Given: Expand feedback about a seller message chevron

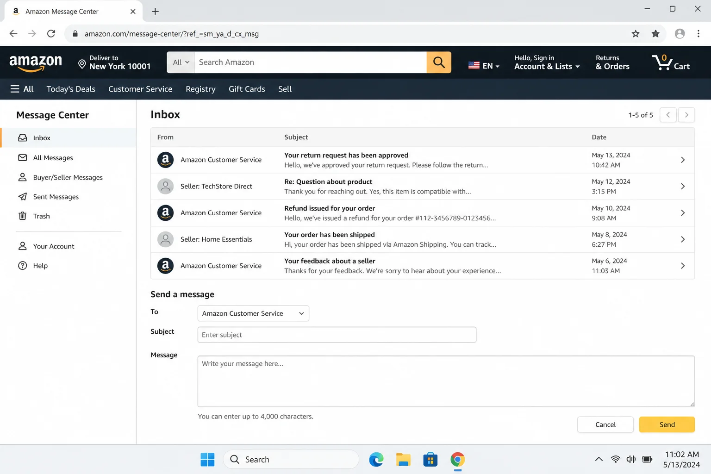Looking at the screenshot, I should click(683, 266).
